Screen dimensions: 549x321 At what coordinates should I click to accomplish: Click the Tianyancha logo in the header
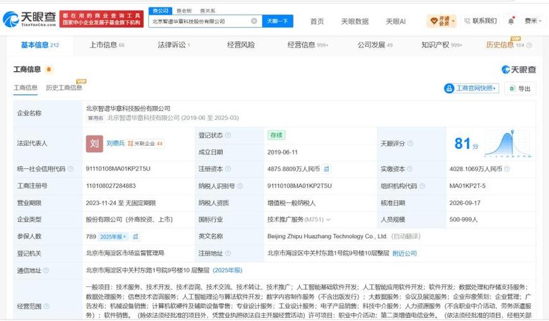tap(30, 19)
